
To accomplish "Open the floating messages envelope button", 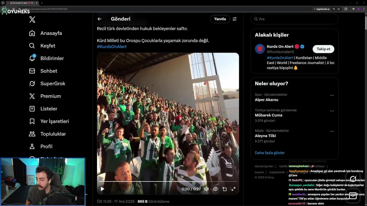I will [353, 196].
